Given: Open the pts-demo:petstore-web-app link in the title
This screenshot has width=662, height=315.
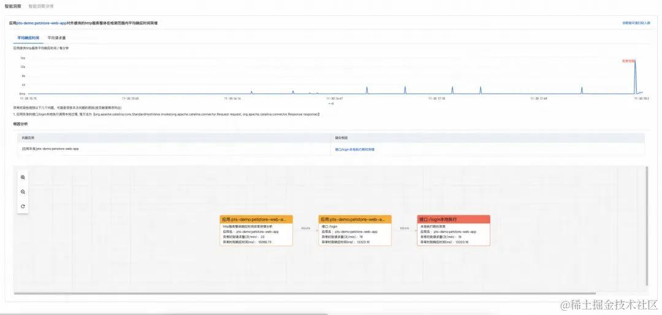Looking at the screenshot, I should (x=42, y=23).
